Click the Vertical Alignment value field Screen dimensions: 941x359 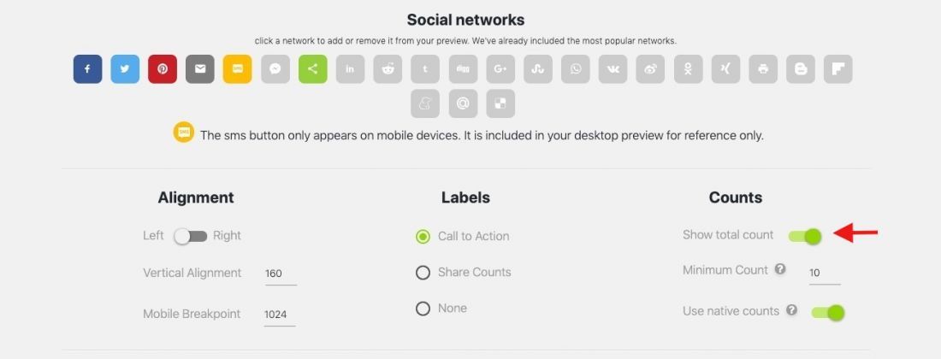281,274
